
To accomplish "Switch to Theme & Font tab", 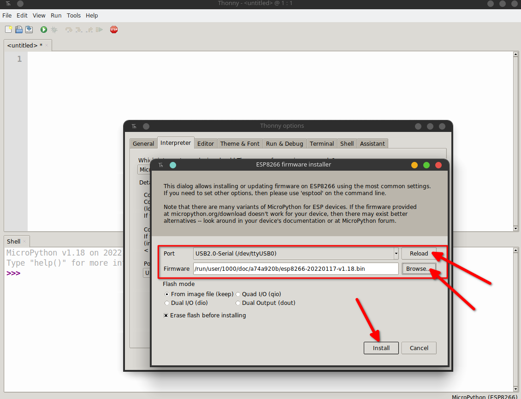I will point(240,143).
